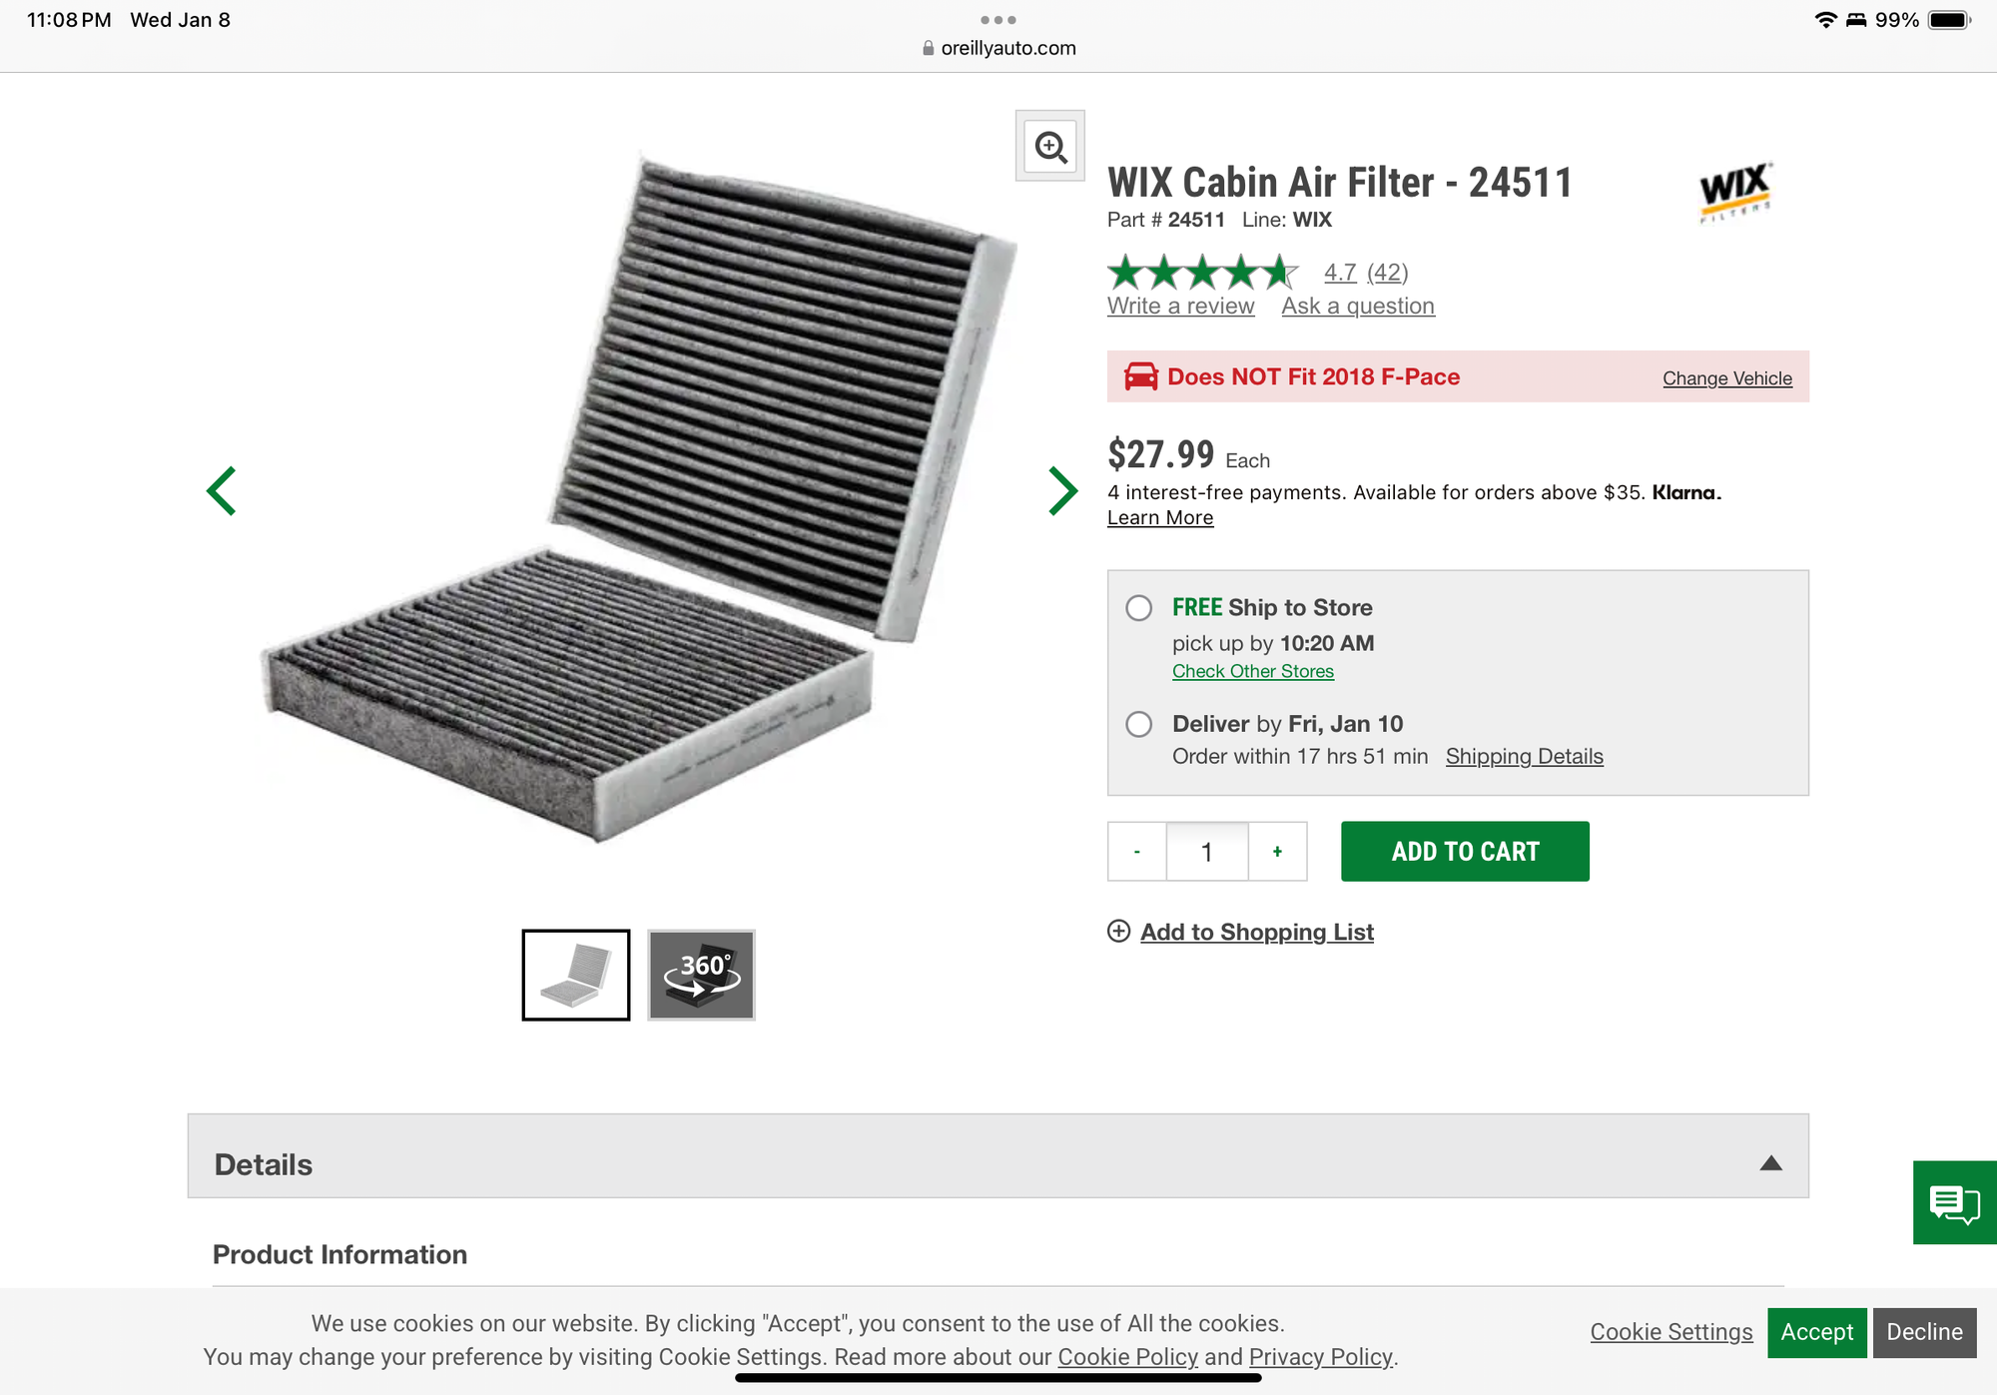The height and width of the screenshot is (1395, 1997).
Task: Select the Deliver by Fri, Jan 10 option
Action: (1139, 724)
